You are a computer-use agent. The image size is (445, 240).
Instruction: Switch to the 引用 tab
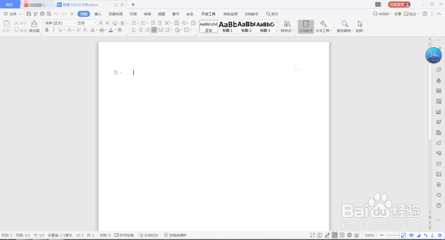(x=133, y=14)
